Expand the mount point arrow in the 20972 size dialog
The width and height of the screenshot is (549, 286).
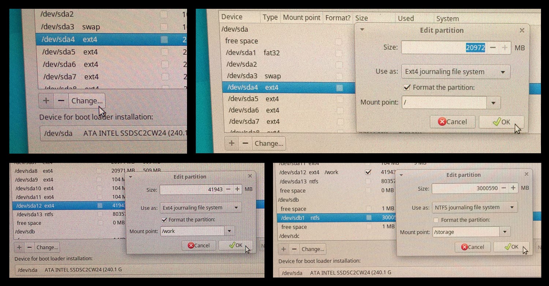tap(494, 103)
